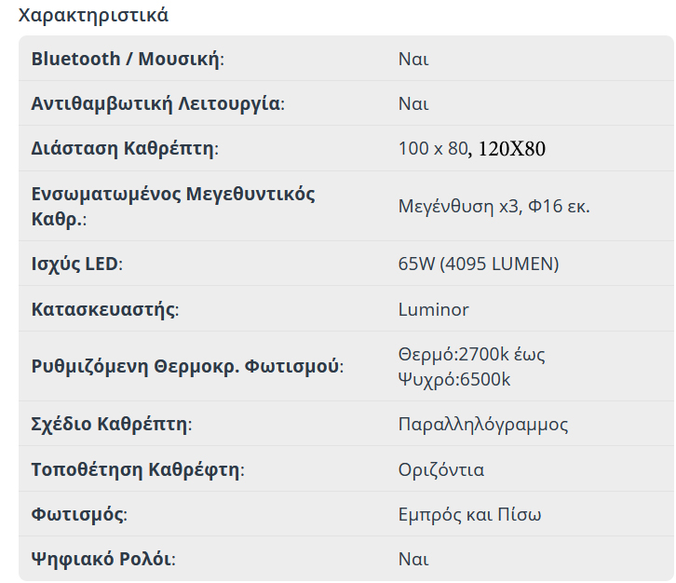
Task: Select the 65W (4095 LUMEN) value
Action: (x=478, y=264)
